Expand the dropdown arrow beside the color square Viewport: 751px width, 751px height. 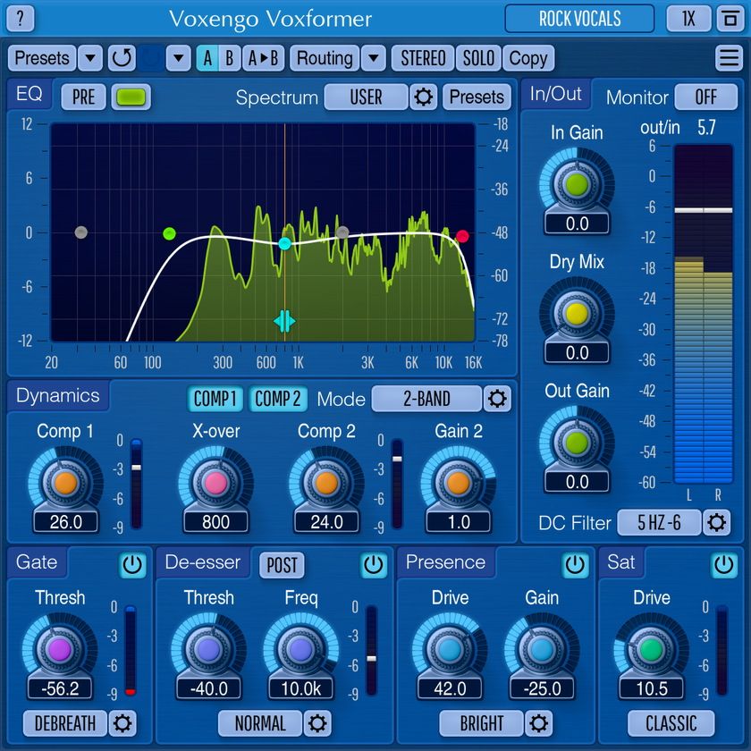tap(178, 58)
